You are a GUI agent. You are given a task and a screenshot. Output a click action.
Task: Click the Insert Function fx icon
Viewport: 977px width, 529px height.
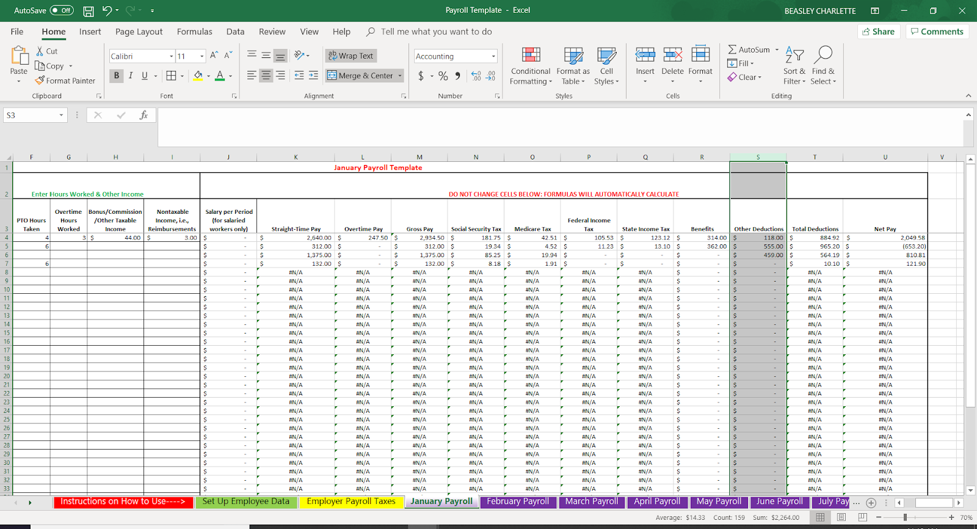click(x=143, y=115)
